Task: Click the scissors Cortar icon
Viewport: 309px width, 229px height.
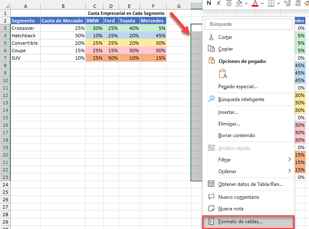Action: [x=211, y=37]
